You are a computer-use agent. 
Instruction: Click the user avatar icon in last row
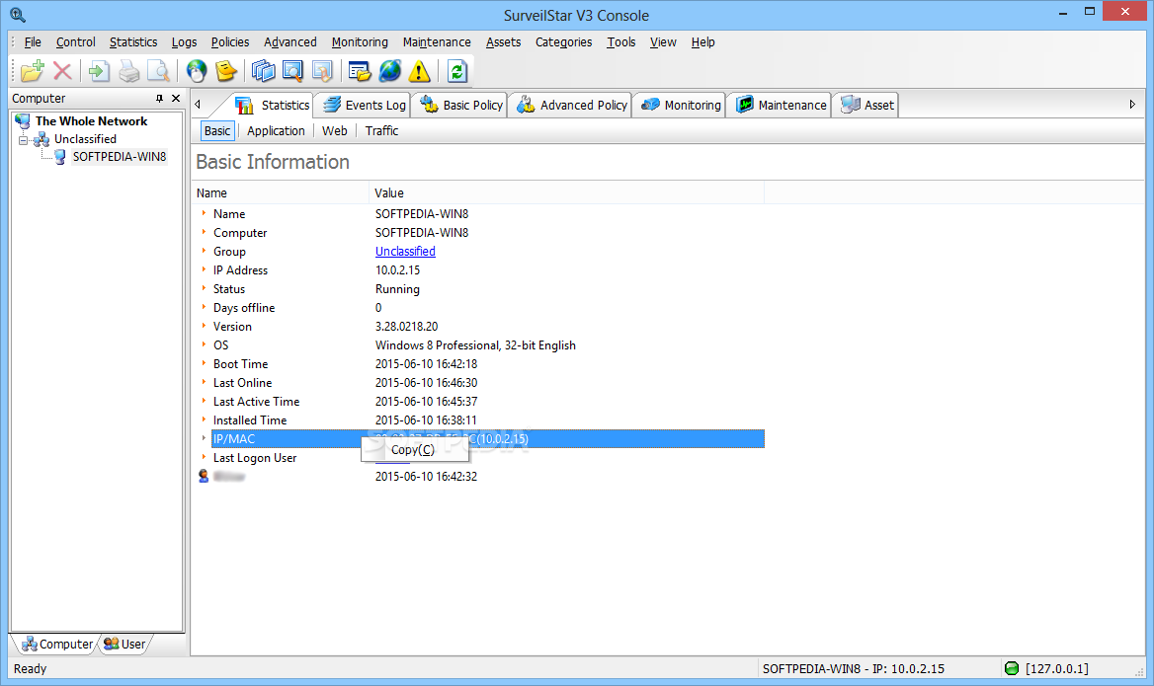(x=204, y=477)
